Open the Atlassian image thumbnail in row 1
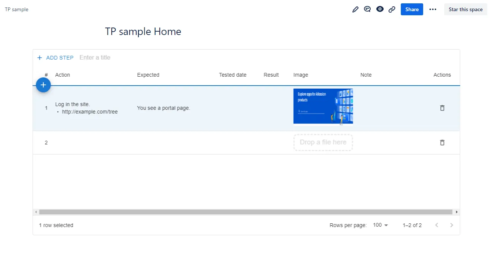The width and height of the screenshot is (492, 265). tap(323, 107)
